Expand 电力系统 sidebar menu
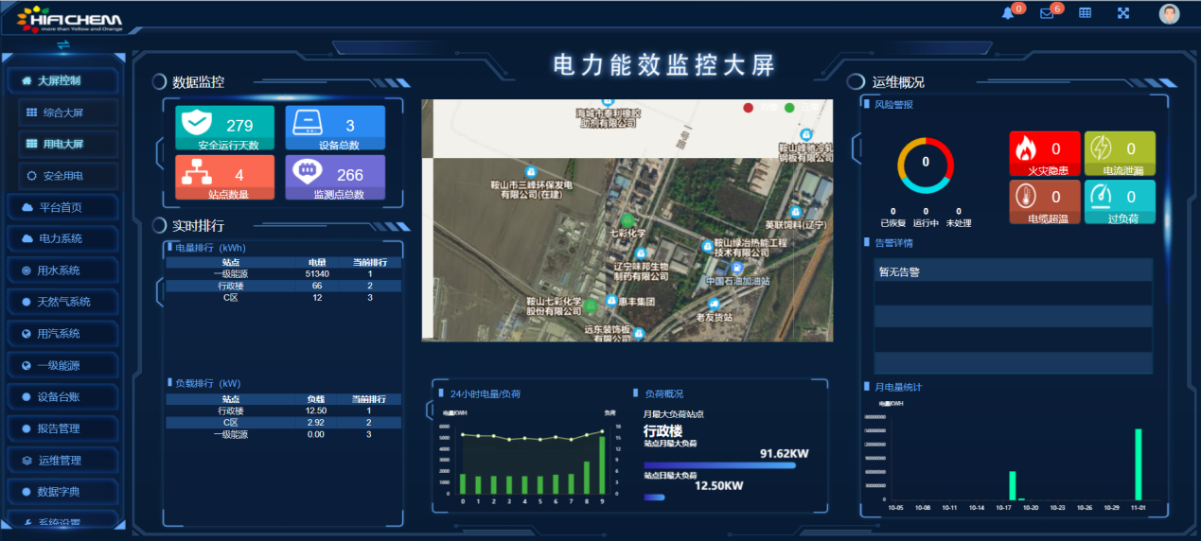 pos(62,238)
